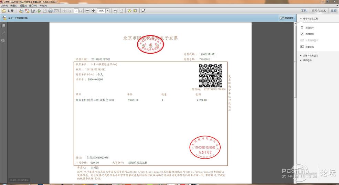The width and height of the screenshot is (339, 185).
Task: Go to next page arrow
Action: tap(70, 11)
